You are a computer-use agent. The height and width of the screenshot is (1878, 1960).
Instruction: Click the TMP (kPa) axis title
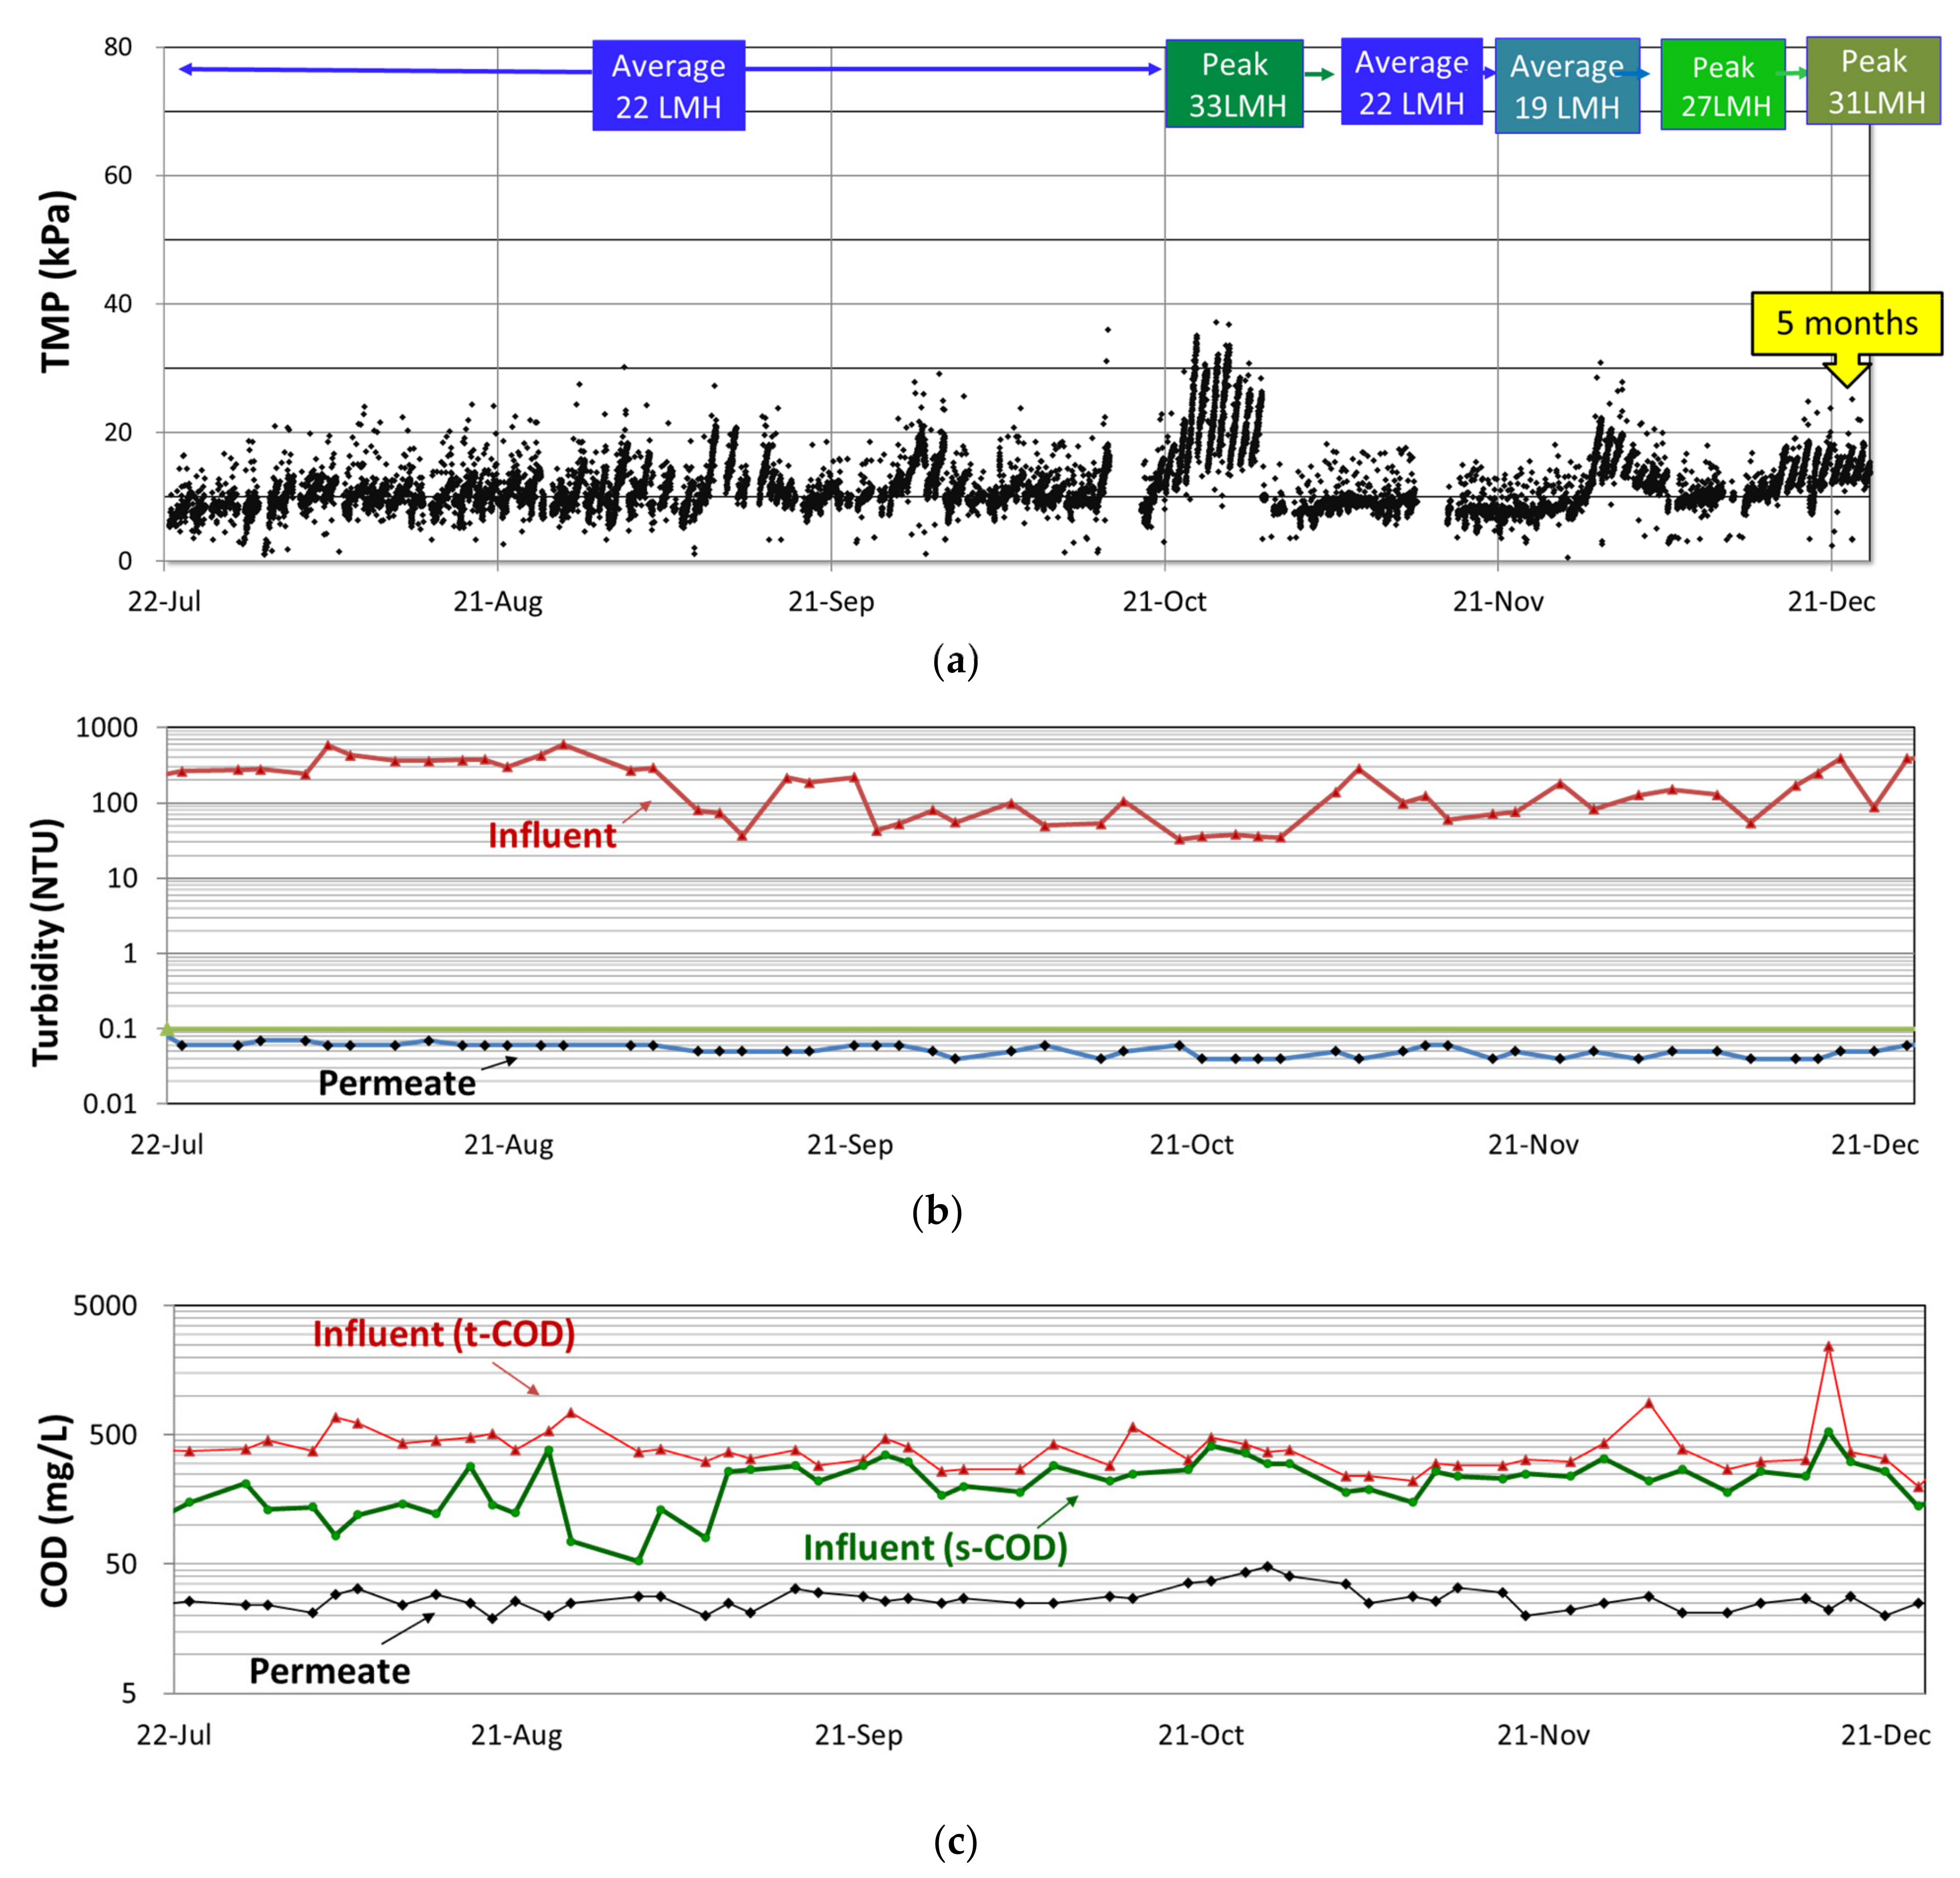tap(56, 282)
